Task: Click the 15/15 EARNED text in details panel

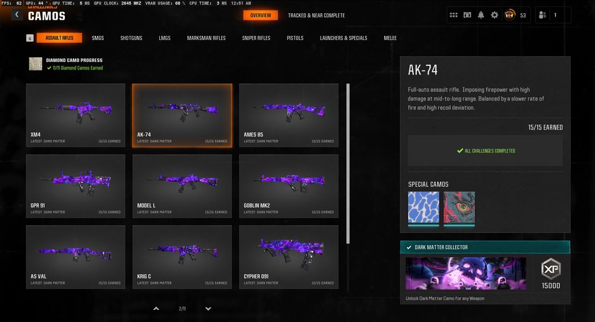Action: tap(545, 128)
